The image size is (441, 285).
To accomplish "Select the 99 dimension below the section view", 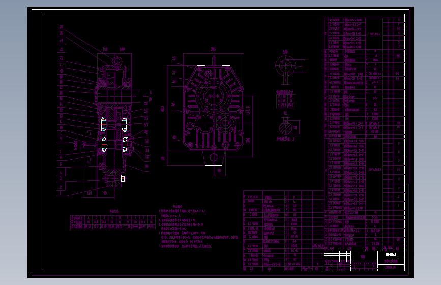I will click(105, 193).
